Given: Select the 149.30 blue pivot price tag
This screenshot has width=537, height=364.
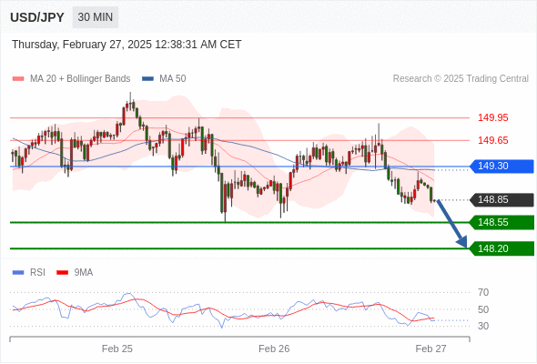Looking at the screenshot, I should click(x=502, y=167).
